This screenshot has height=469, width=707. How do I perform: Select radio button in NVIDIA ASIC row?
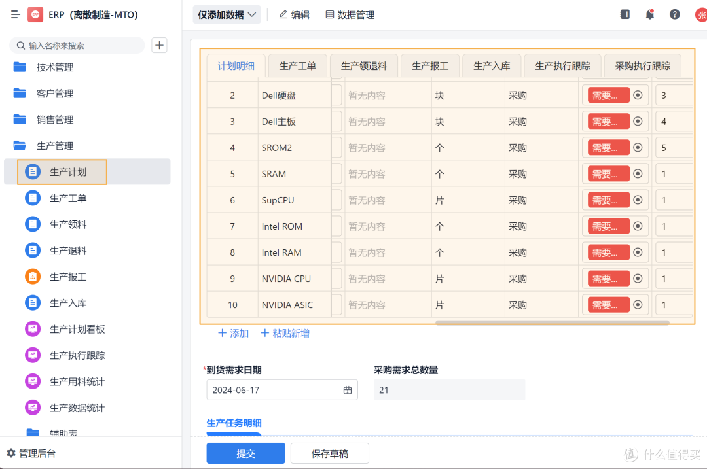[638, 305]
